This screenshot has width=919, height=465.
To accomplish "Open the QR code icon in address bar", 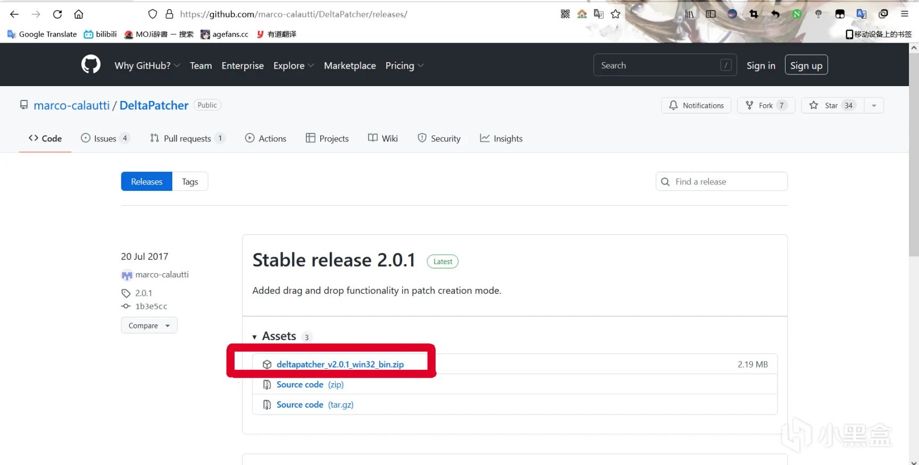I will pyautogui.click(x=565, y=14).
